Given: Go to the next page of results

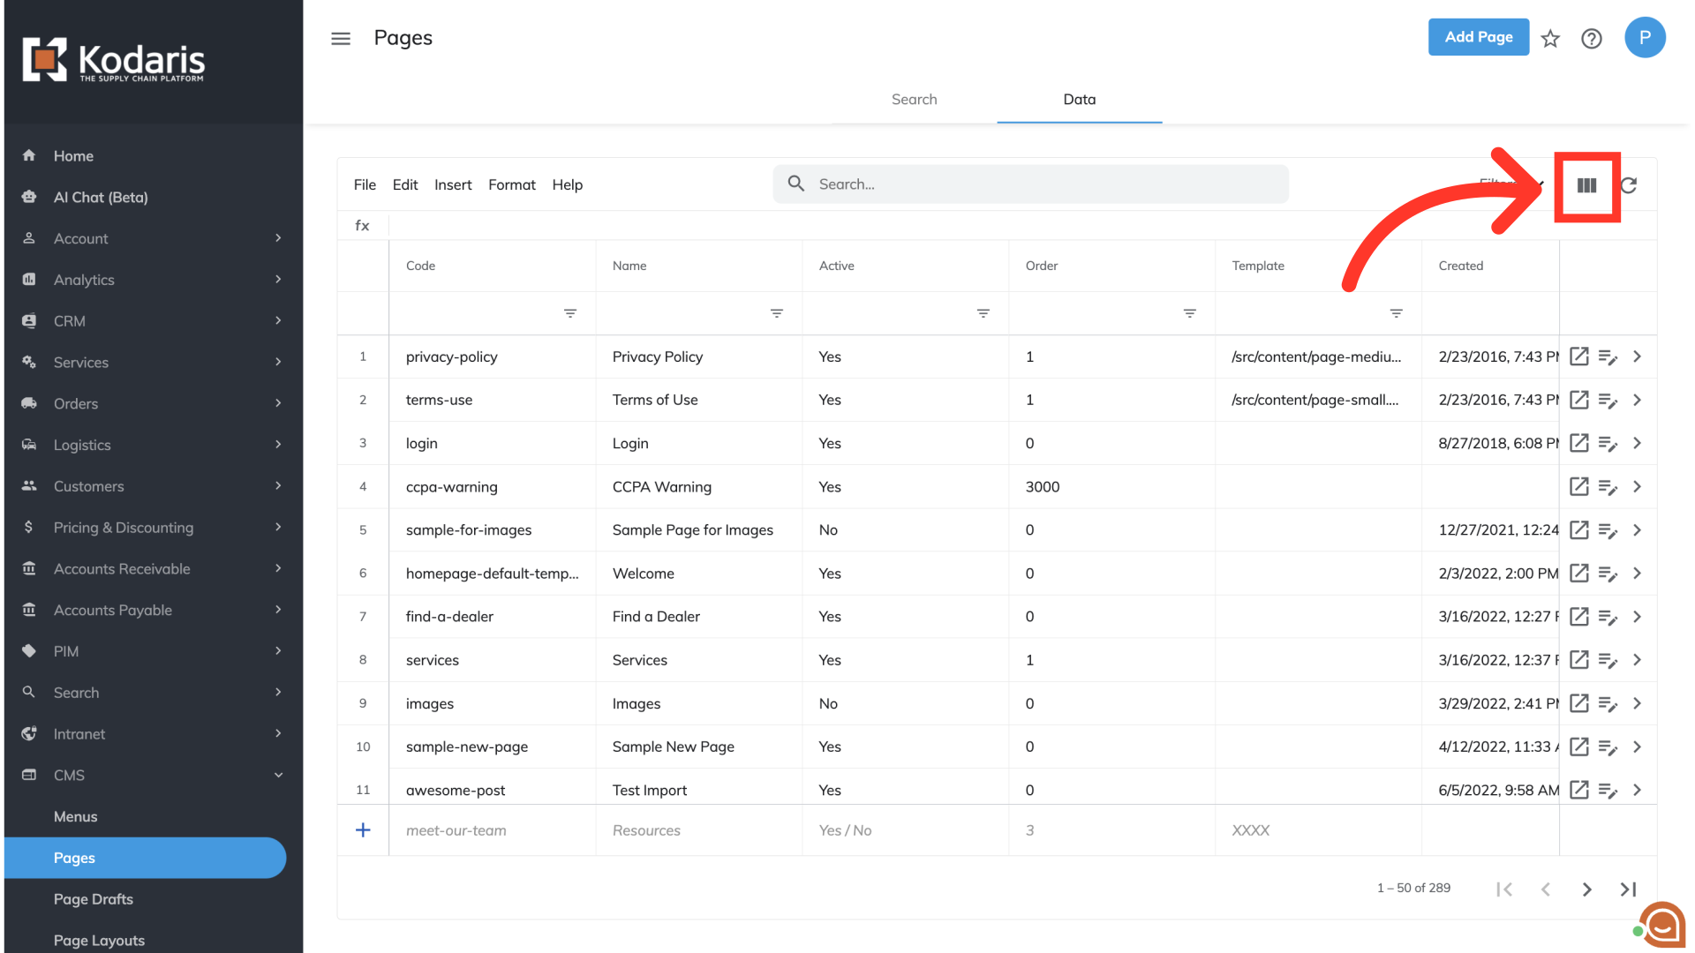Looking at the screenshot, I should pos(1586,889).
